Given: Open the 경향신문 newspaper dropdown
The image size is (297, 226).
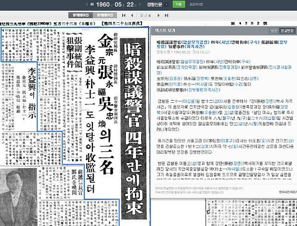Looking at the screenshot, I should pyautogui.click(x=157, y=4).
